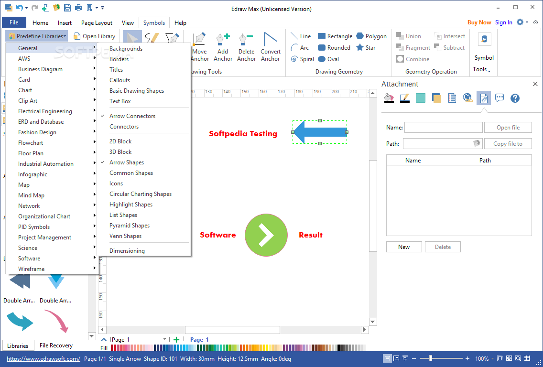Switch to the Home tab
The width and height of the screenshot is (543, 367).
pos(41,23)
